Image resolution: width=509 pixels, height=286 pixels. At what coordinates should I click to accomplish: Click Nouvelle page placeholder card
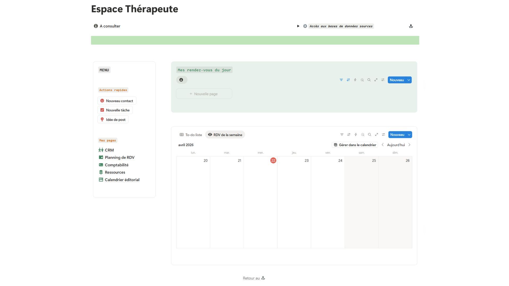204,94
